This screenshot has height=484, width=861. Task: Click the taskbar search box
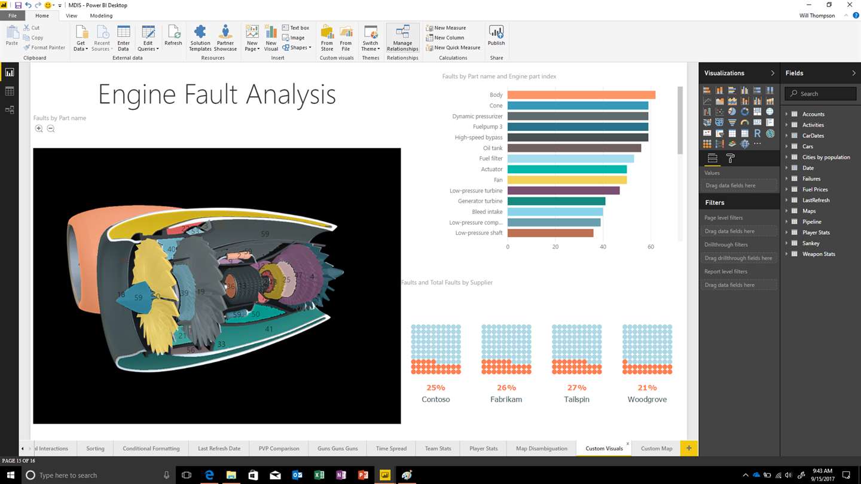(99, 475)
